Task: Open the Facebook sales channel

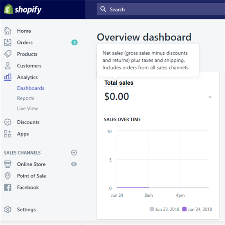Action: 28,187
